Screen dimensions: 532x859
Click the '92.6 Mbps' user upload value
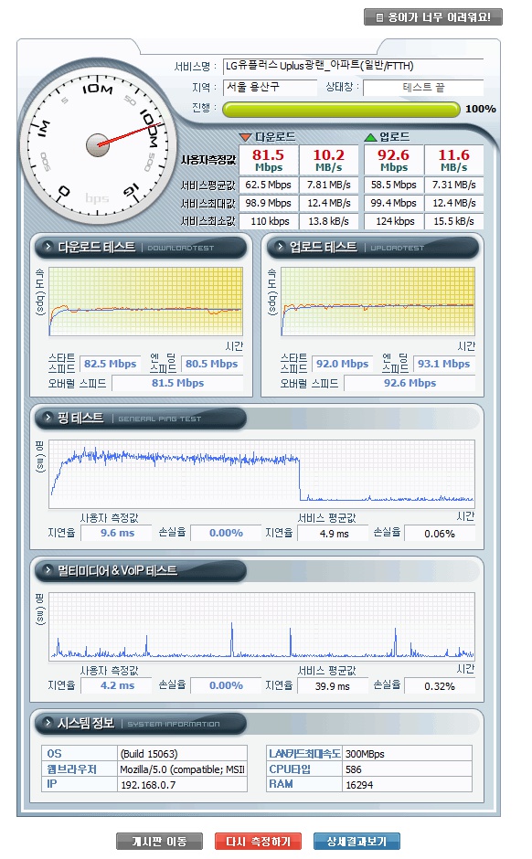point(394,160)
